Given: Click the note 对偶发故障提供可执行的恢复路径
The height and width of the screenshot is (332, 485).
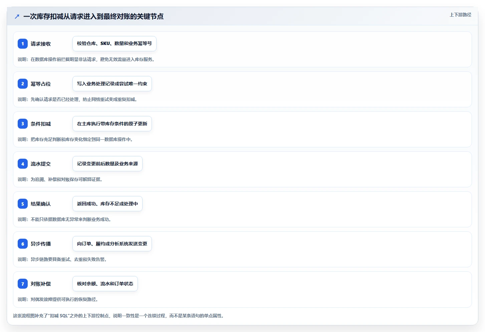Looking at the screenshot, I should [x=58, y=299].
